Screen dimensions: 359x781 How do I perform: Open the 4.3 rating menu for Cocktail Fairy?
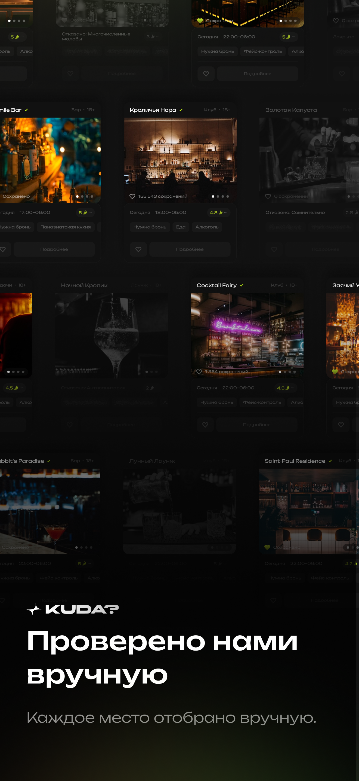click(x=286, y=388)
